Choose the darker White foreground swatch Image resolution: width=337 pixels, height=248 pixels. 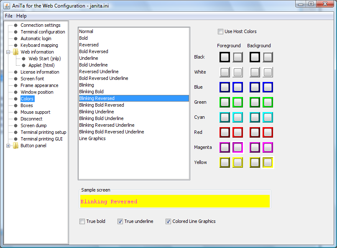pos(225,72)
